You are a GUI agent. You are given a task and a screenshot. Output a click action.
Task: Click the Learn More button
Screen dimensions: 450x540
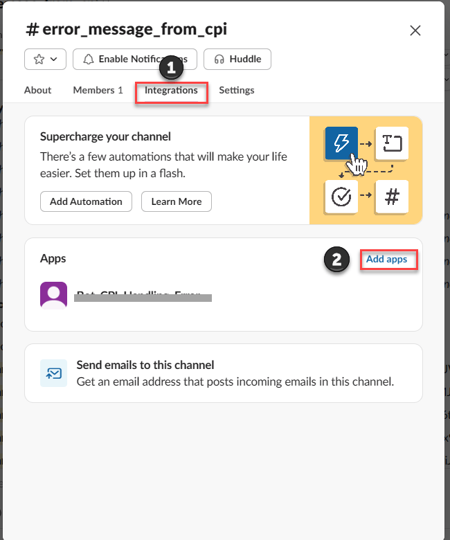pos(176,201)
